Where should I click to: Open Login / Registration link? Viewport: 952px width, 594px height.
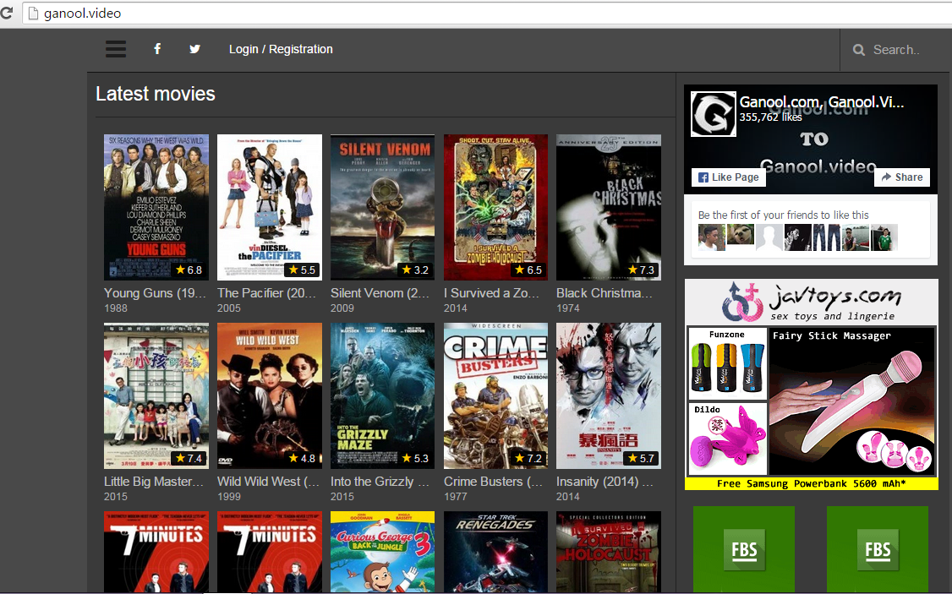click(281, 49)
